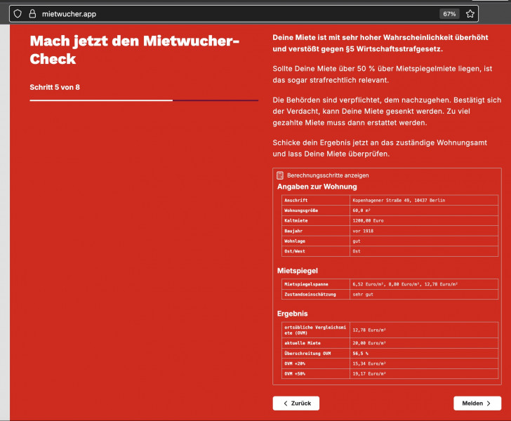The width and height of the screenshot is (511, 421).
Task: Click the 'OVM +50%' row label
Action: coord(295,373)
